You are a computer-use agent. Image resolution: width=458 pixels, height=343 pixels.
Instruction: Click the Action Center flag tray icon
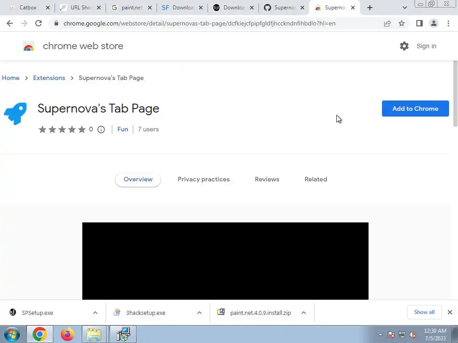391,335
